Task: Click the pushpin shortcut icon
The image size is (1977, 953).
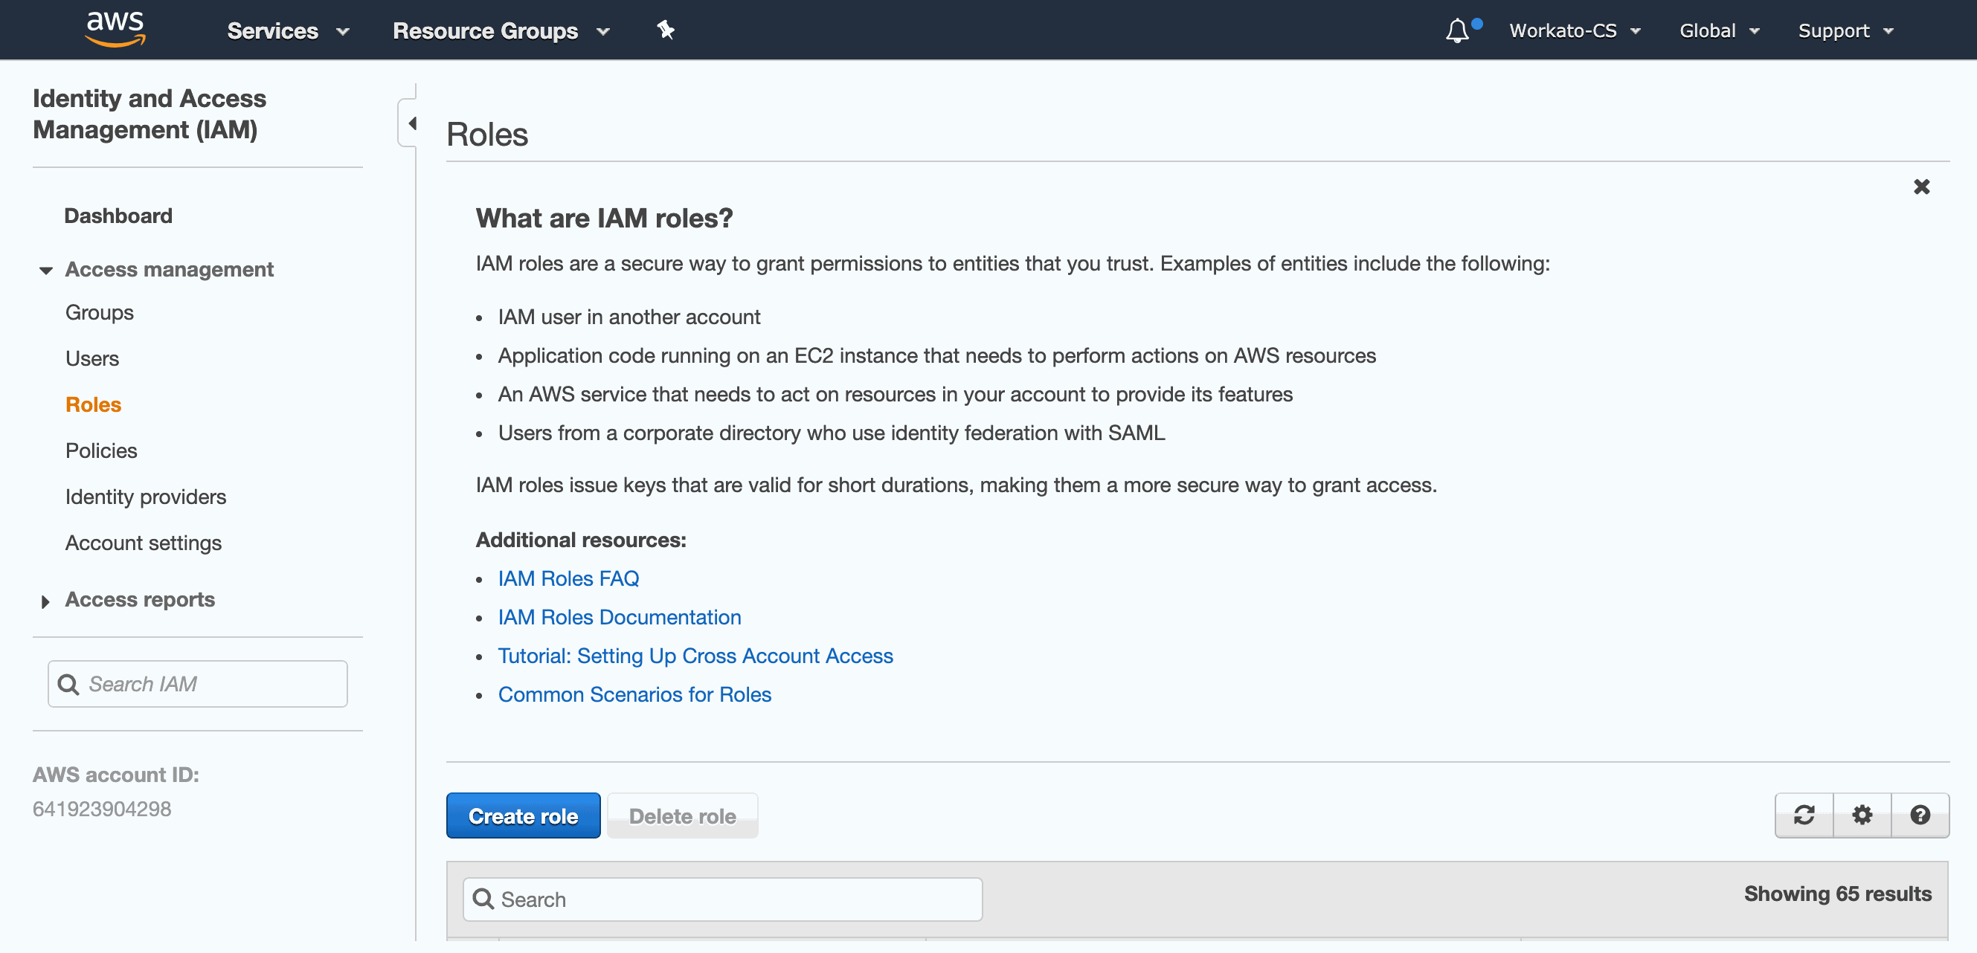Action: [666, 30]
